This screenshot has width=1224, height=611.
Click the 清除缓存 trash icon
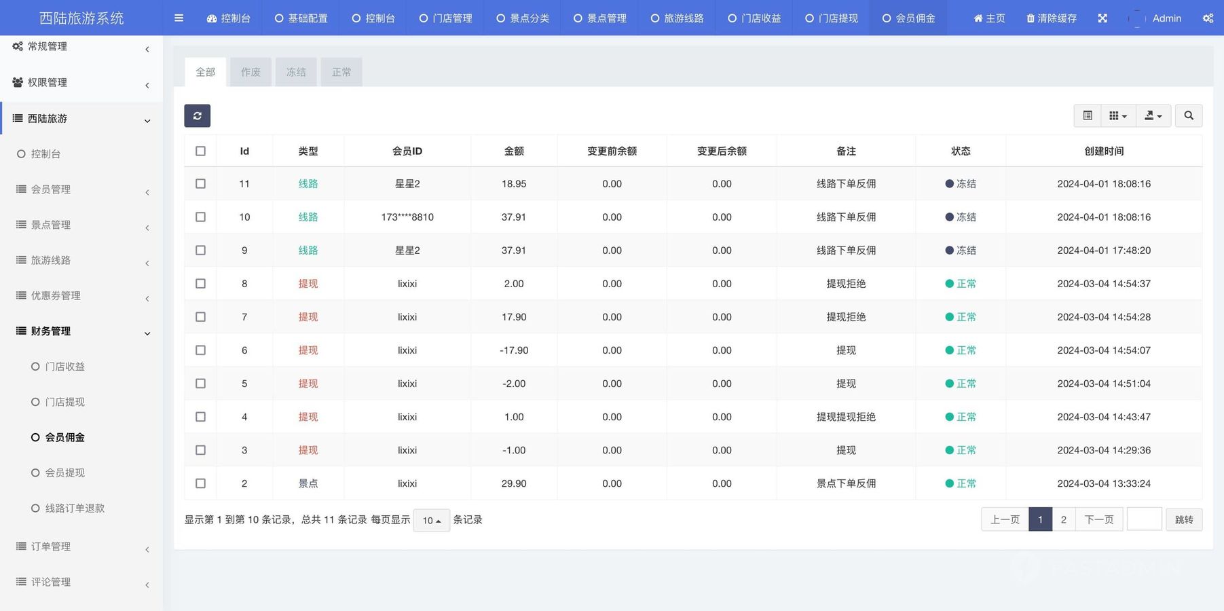point(1031,18)
